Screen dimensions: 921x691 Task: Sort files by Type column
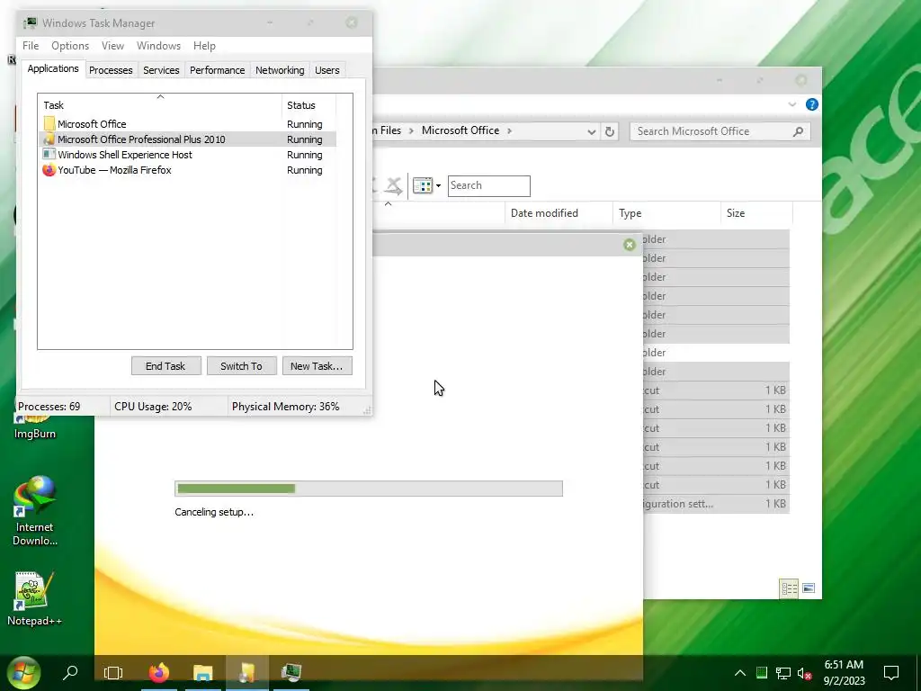[666, 213]
